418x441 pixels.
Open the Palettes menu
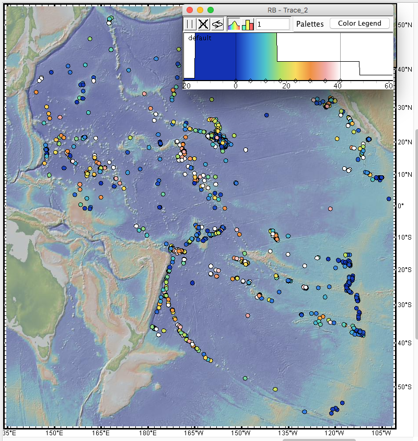pyautogui.click(x=310, y=24)
